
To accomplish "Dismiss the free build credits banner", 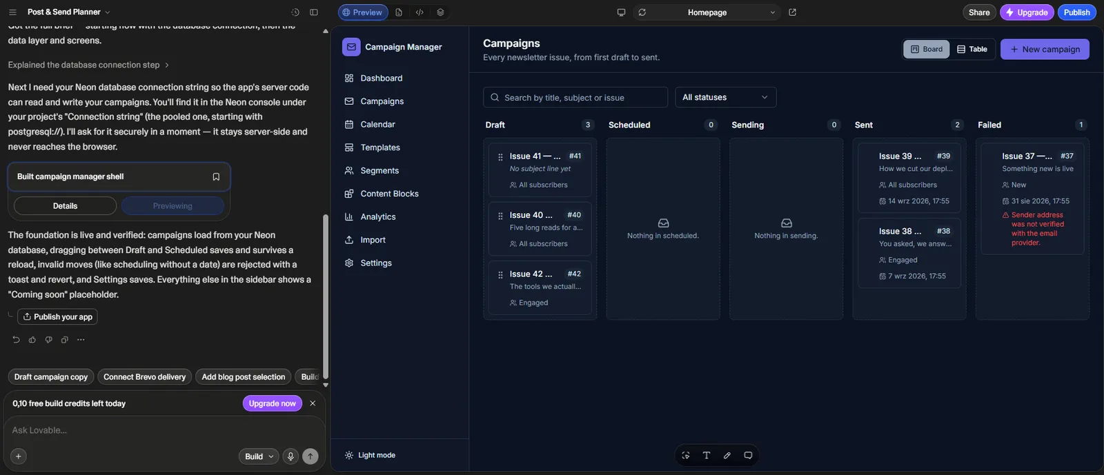I will point(313,403).
